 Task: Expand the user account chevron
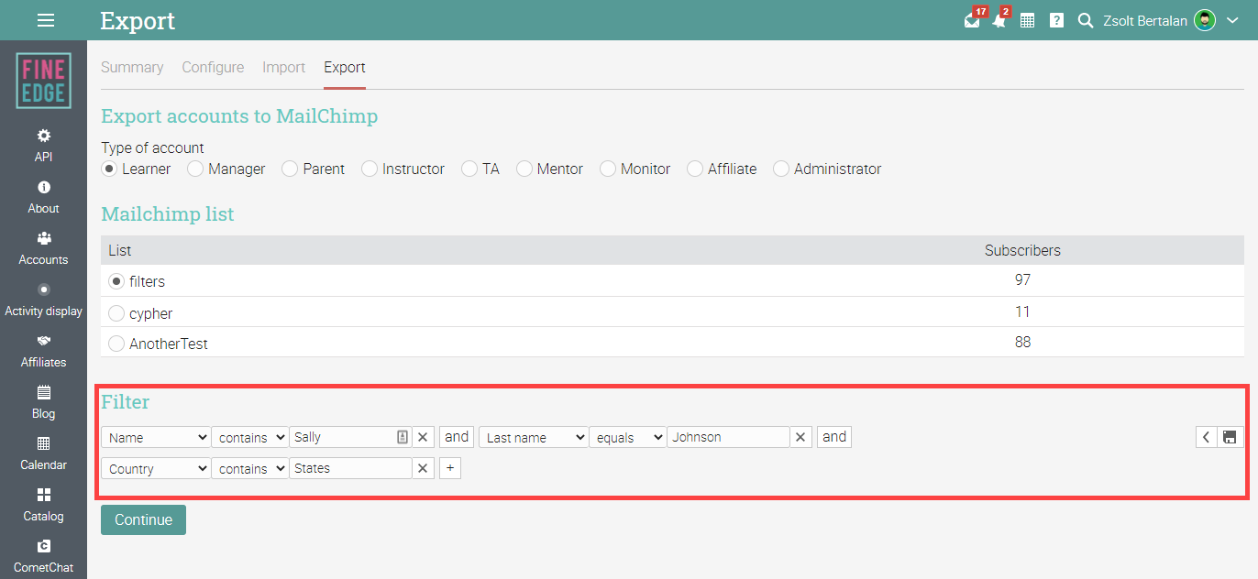[x=1232, y=20]
